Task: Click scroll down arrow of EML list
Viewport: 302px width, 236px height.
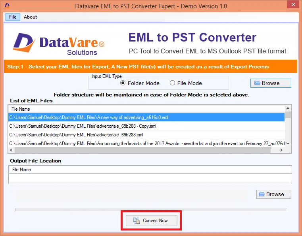Action: [288, 143]
